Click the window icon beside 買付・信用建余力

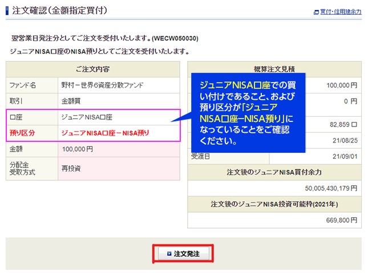pos(316,12)
